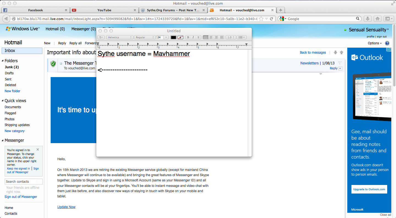Justify text in Untitled editor
The height and width of the screenshot is (218, 396).
pos(221,37)
